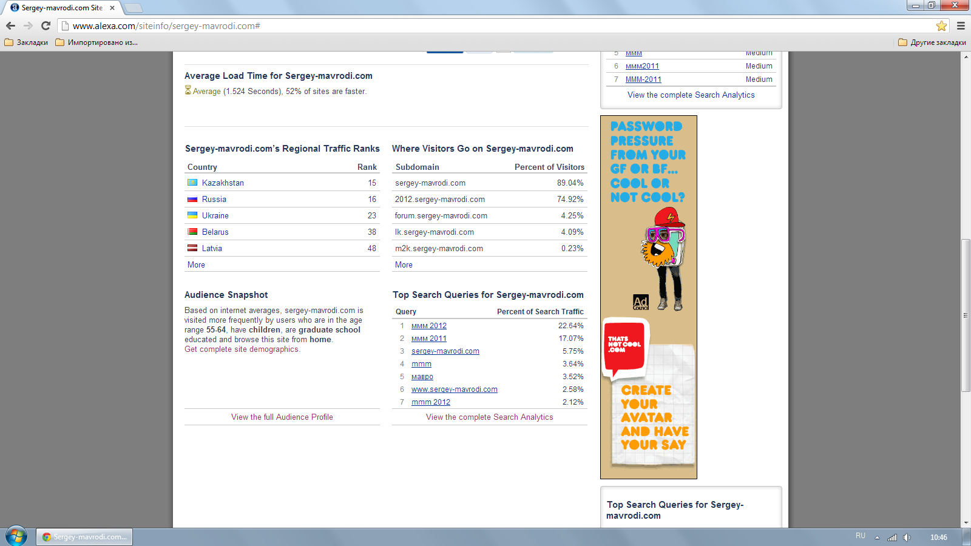Click the password pressure ad banner
Viewport: 971px width, 546px height.
(649, 297)
